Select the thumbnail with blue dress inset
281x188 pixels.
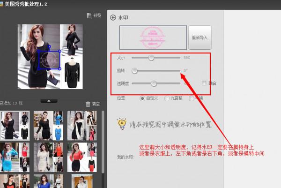click(x=48, y=125)
